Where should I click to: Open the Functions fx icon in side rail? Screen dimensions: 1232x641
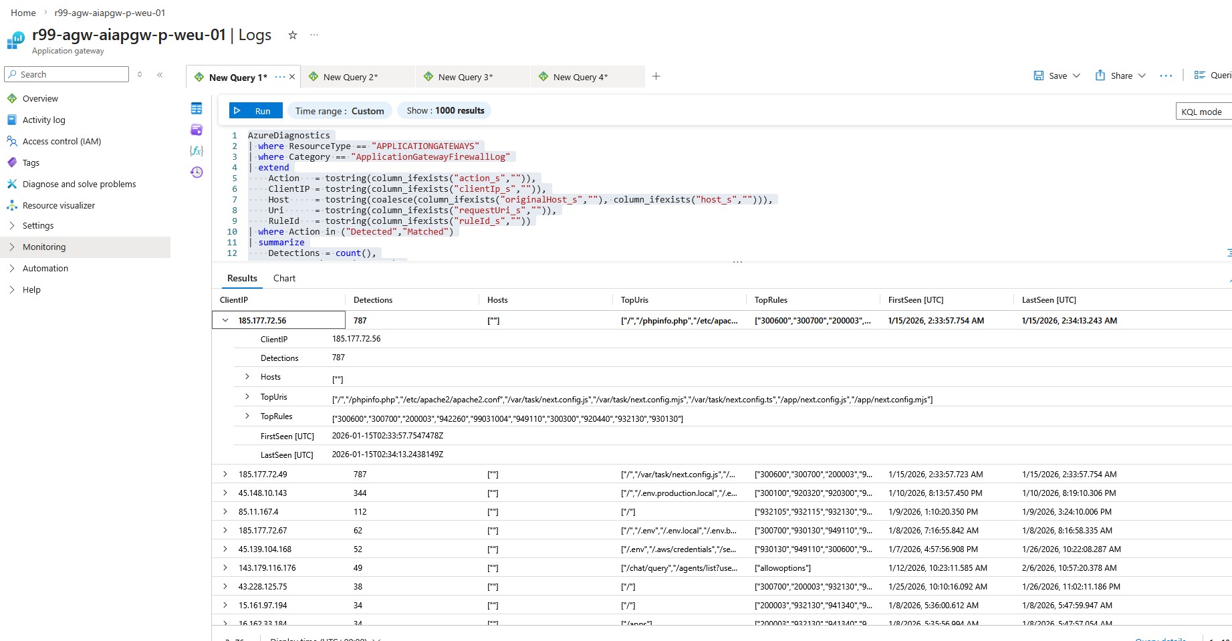pyautogui.click(x=197, y=151)
